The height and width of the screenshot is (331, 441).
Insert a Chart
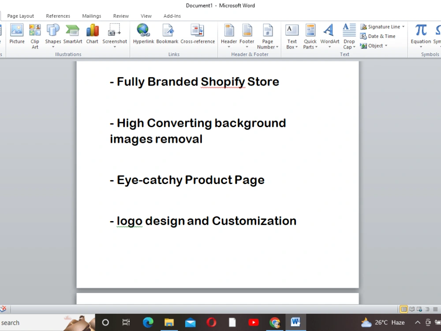[x=92, y=34]
